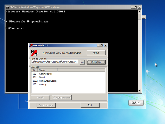Click the 다음(N) button in setup window
Screen dimensions: 165x124
pyautogui.click(x=136, y=103)
